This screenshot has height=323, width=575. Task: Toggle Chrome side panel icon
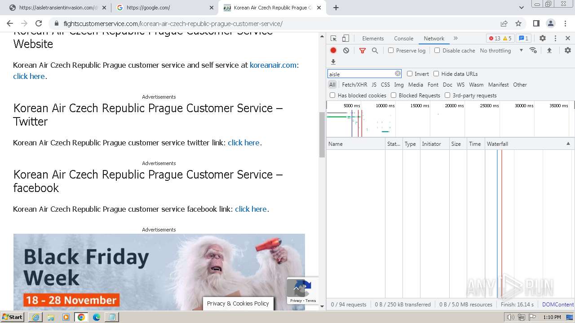pos(536,23)
